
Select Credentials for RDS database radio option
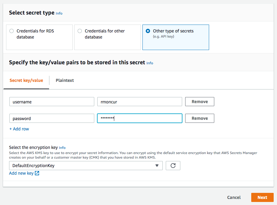tap(12, 31)
